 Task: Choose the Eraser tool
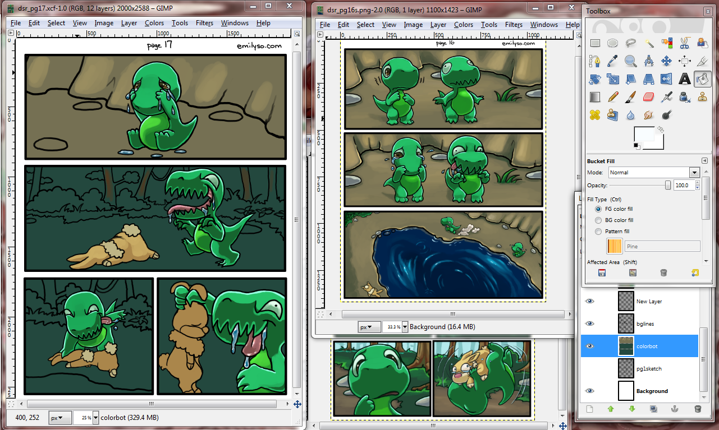648,97
